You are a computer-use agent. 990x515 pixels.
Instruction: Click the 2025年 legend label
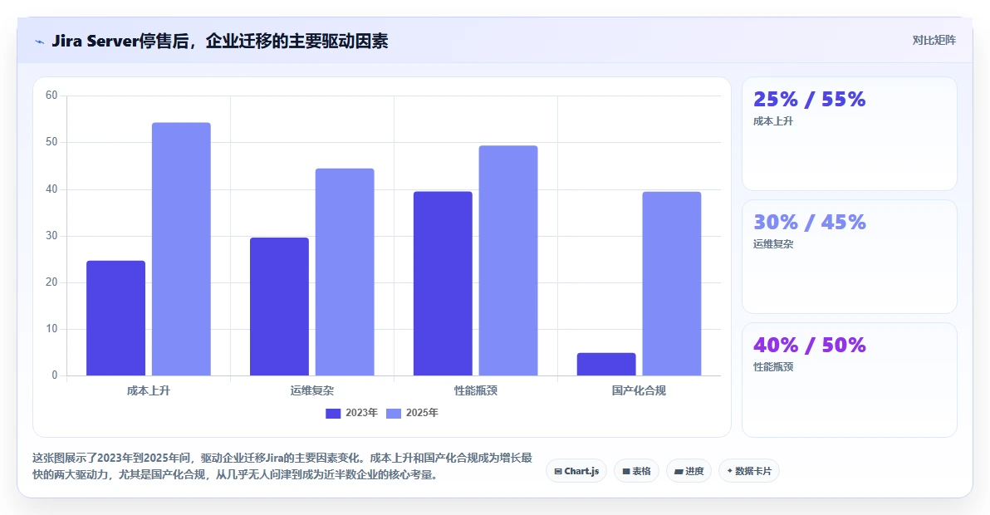click(x=422, y=413)
